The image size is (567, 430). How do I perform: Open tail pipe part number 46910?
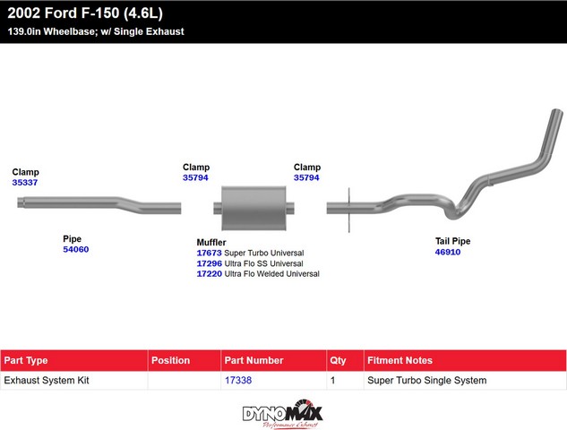coord(448,253)
